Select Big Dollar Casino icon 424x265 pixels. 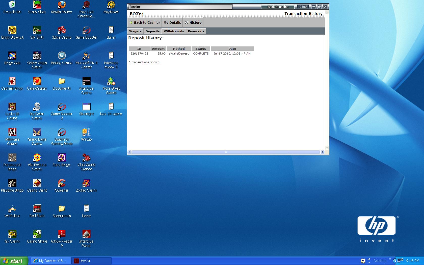37,111
